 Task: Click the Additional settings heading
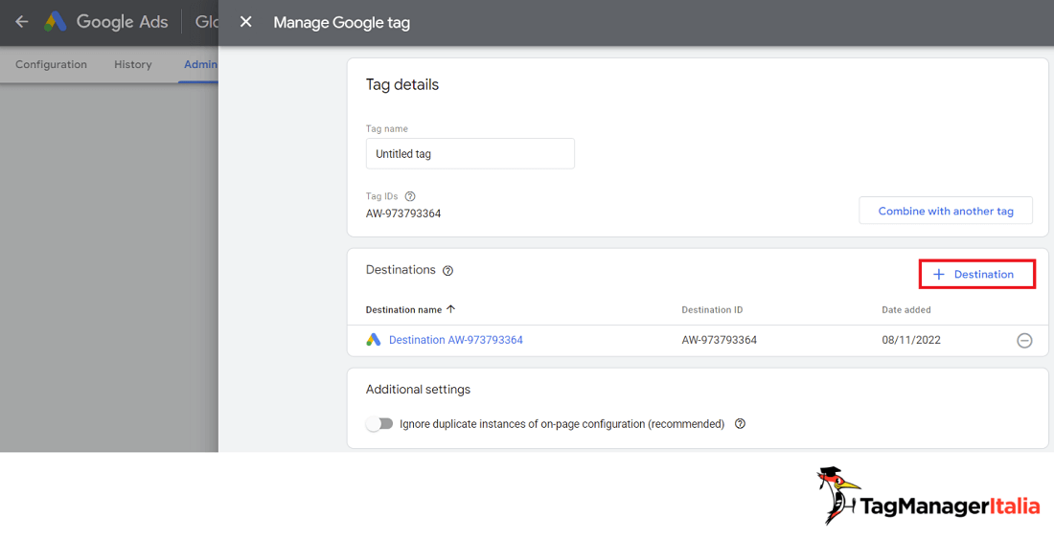pyautogui.click(x=418, y=390)
